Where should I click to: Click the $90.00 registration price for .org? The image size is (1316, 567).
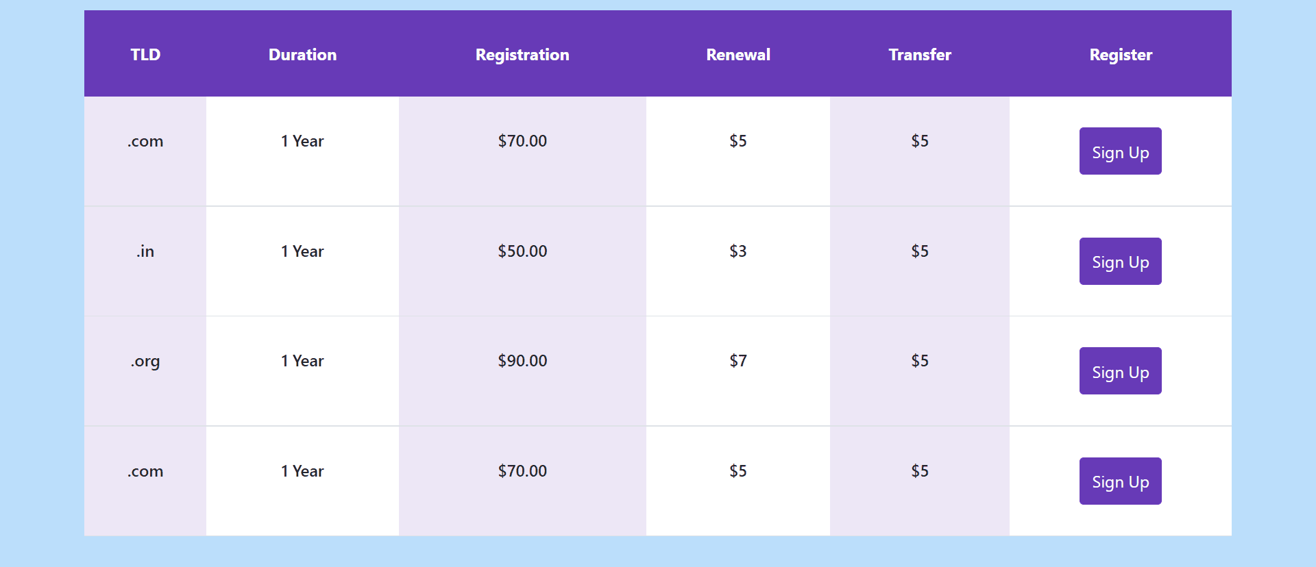[522, 361]
